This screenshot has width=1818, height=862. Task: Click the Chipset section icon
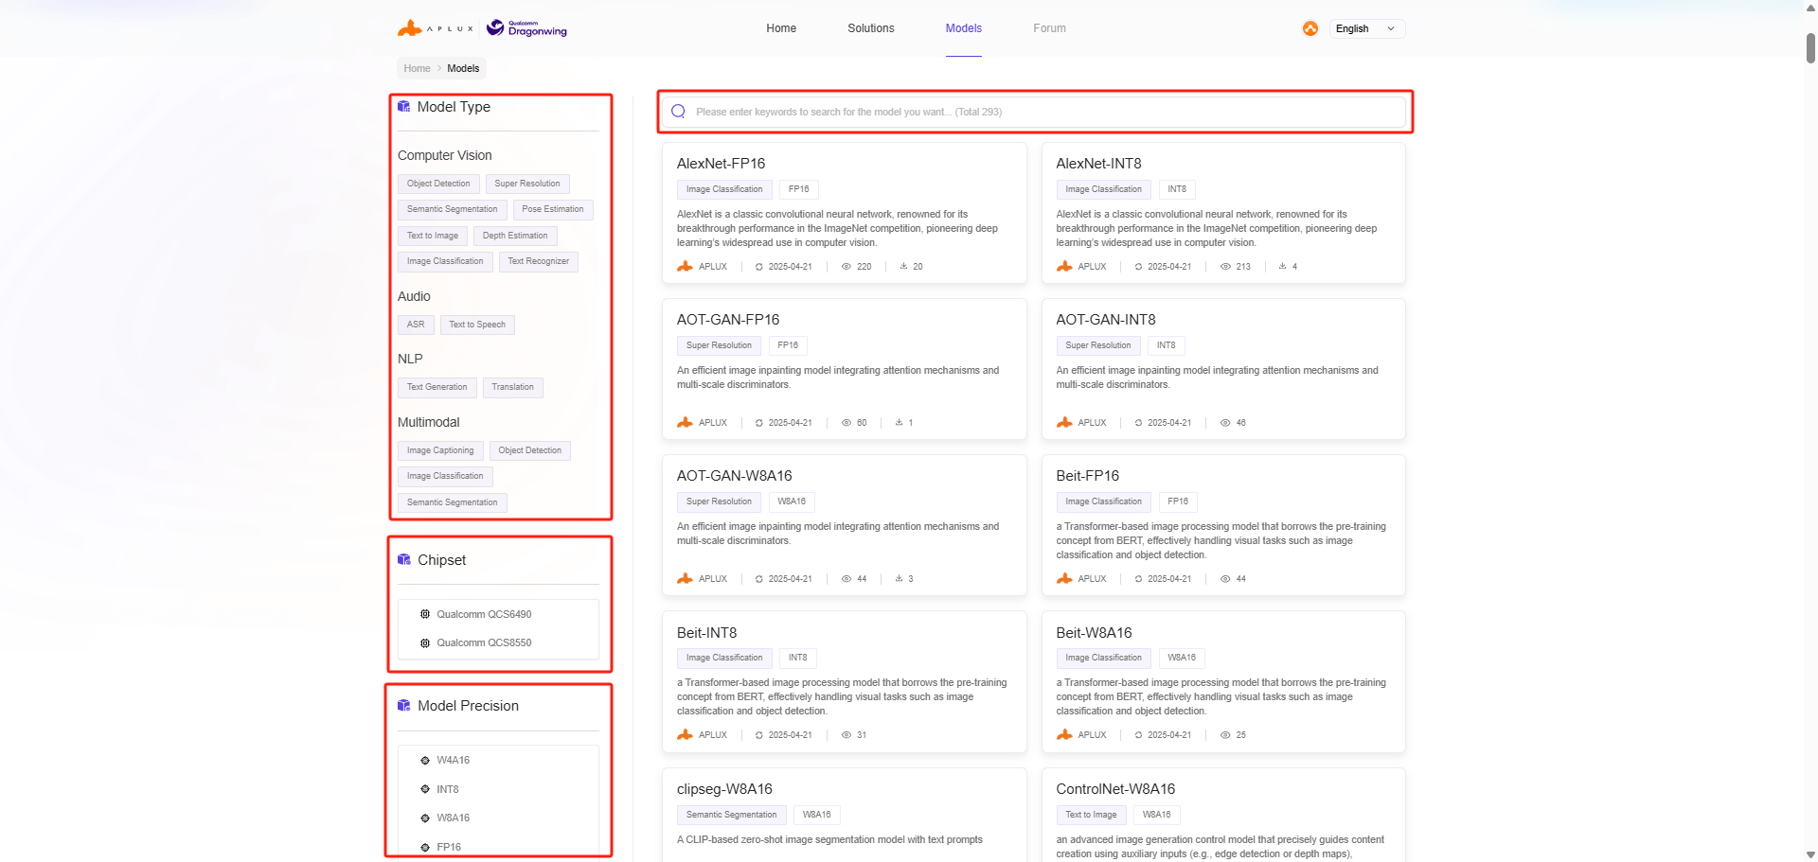(x=404, y=560)
